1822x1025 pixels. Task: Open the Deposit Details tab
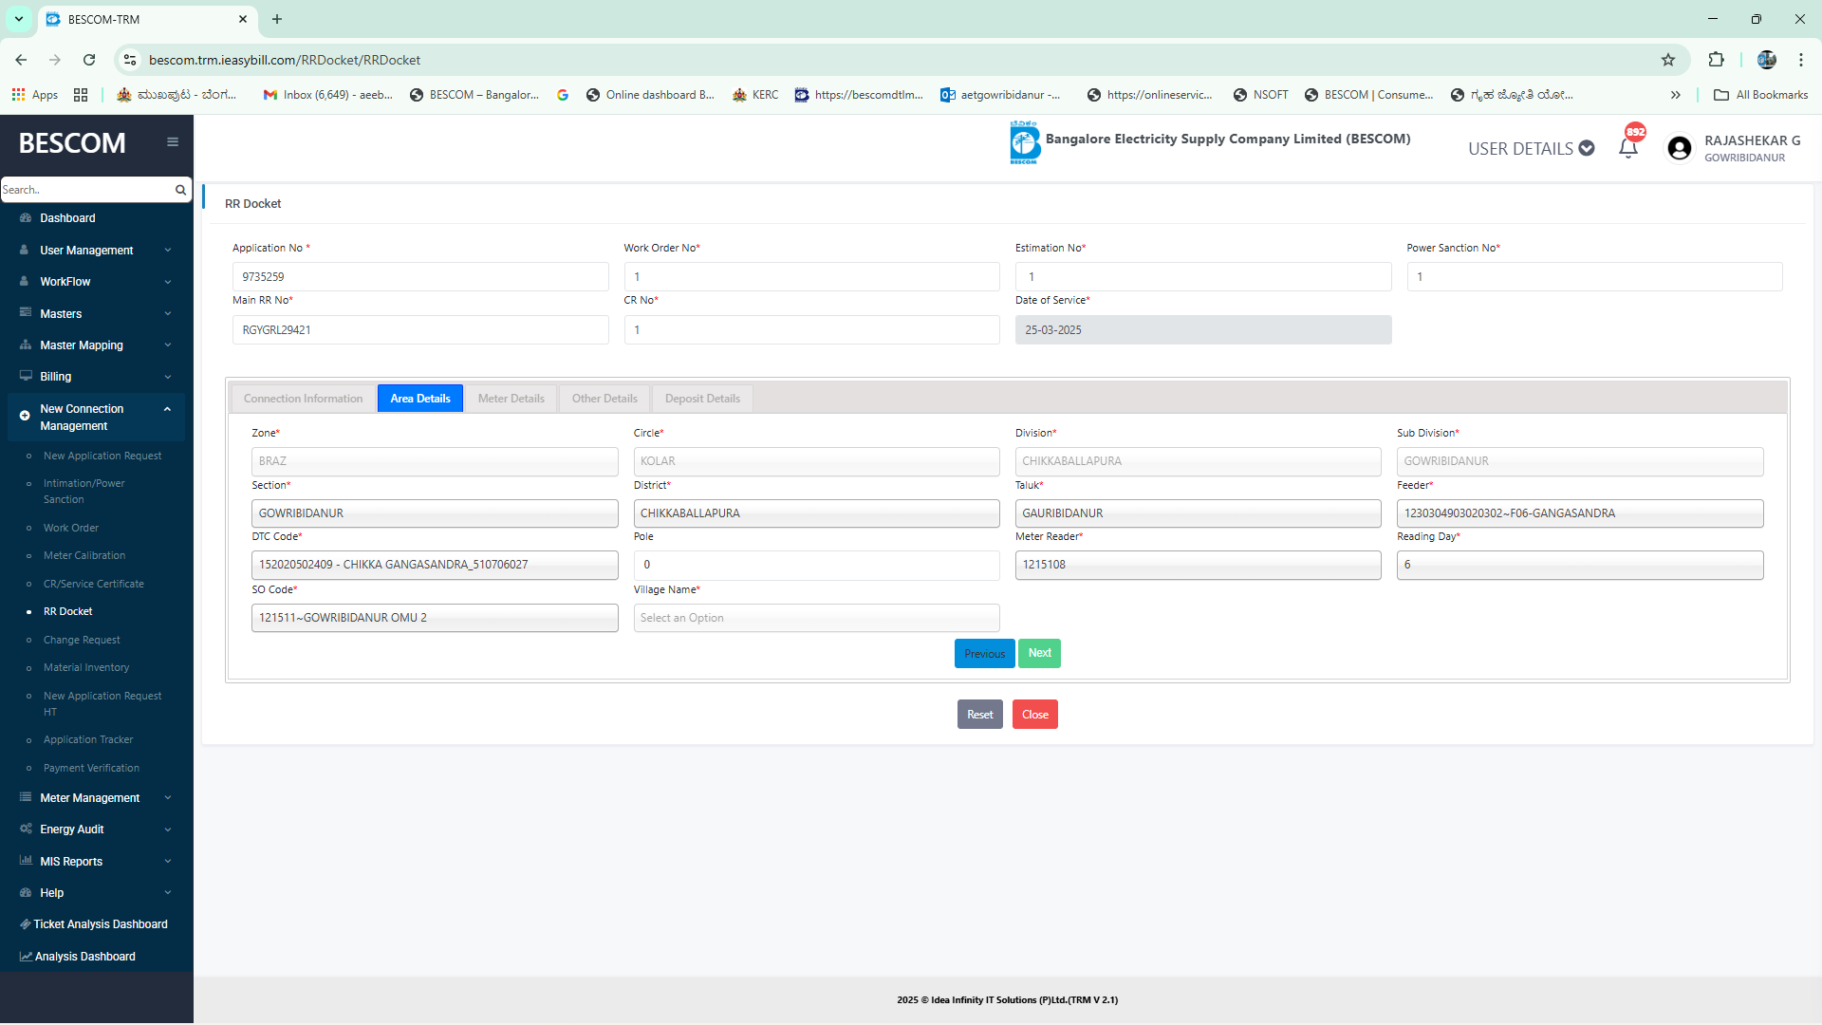pos(702,399)
